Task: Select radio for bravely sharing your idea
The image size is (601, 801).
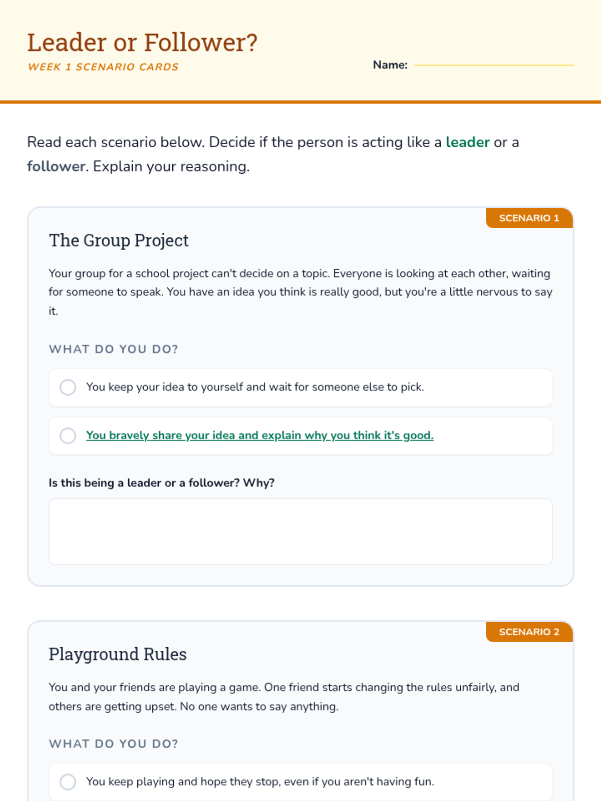Action: tap(68, 436)
